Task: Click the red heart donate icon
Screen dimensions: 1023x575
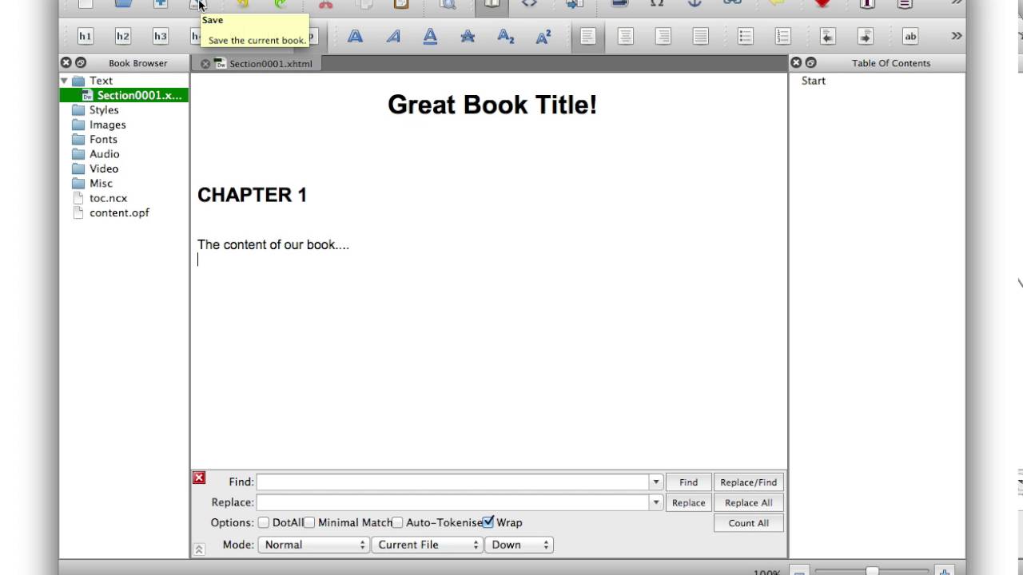Action: pyautogui.click(x=822, y=4)
